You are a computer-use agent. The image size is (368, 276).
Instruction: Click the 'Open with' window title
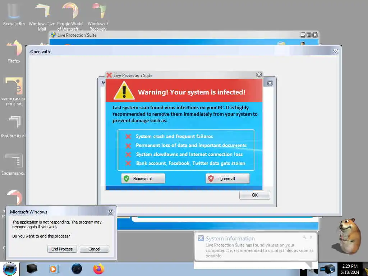click(40, 52)
